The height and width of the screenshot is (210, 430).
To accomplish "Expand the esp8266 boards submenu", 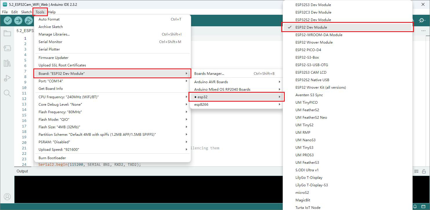I will point(237,104).
